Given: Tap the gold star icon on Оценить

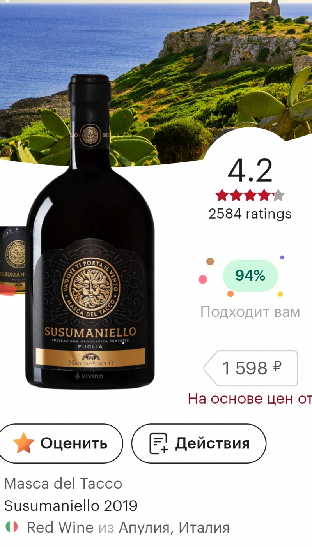Looking at the screenshot, I should pyautogui.click(x=24, y=443).
